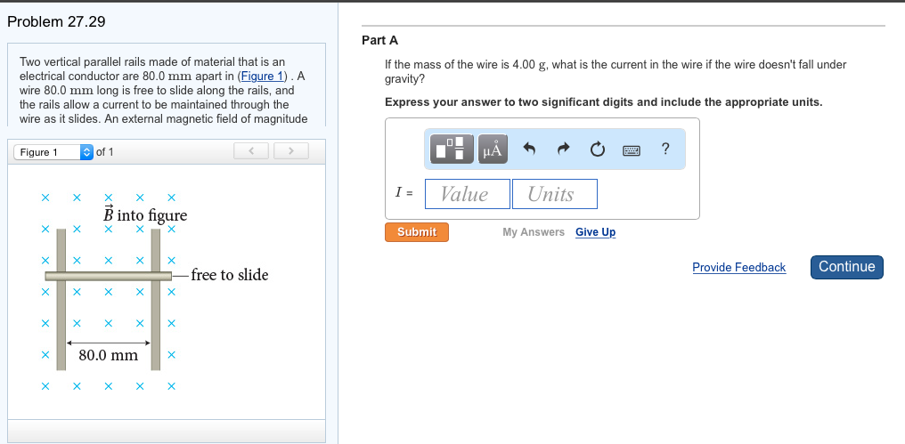Reset the answer field

point(597,149)
